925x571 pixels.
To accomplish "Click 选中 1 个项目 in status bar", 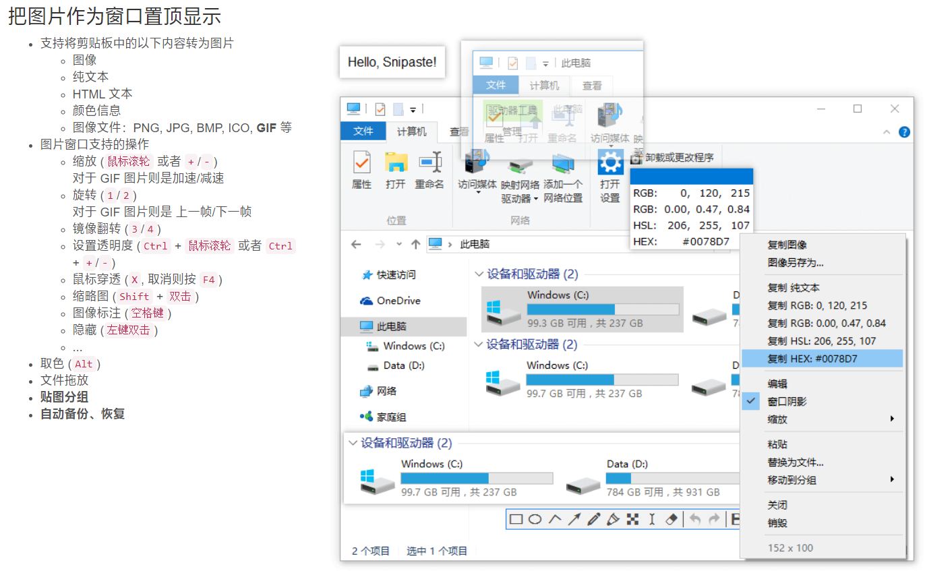I will (438, 551).
